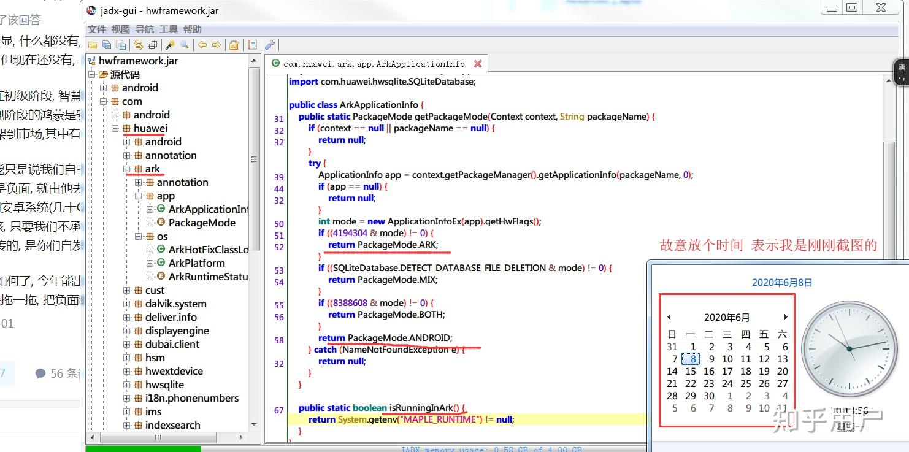Click the tree panel horizontal scrollbar
The image size is (909, 452).
point(158,437)
